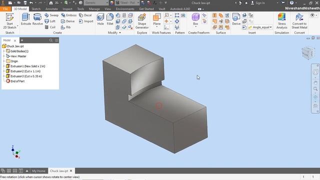
Task: Go to the My Home document tab
Action: coord(38,171)
